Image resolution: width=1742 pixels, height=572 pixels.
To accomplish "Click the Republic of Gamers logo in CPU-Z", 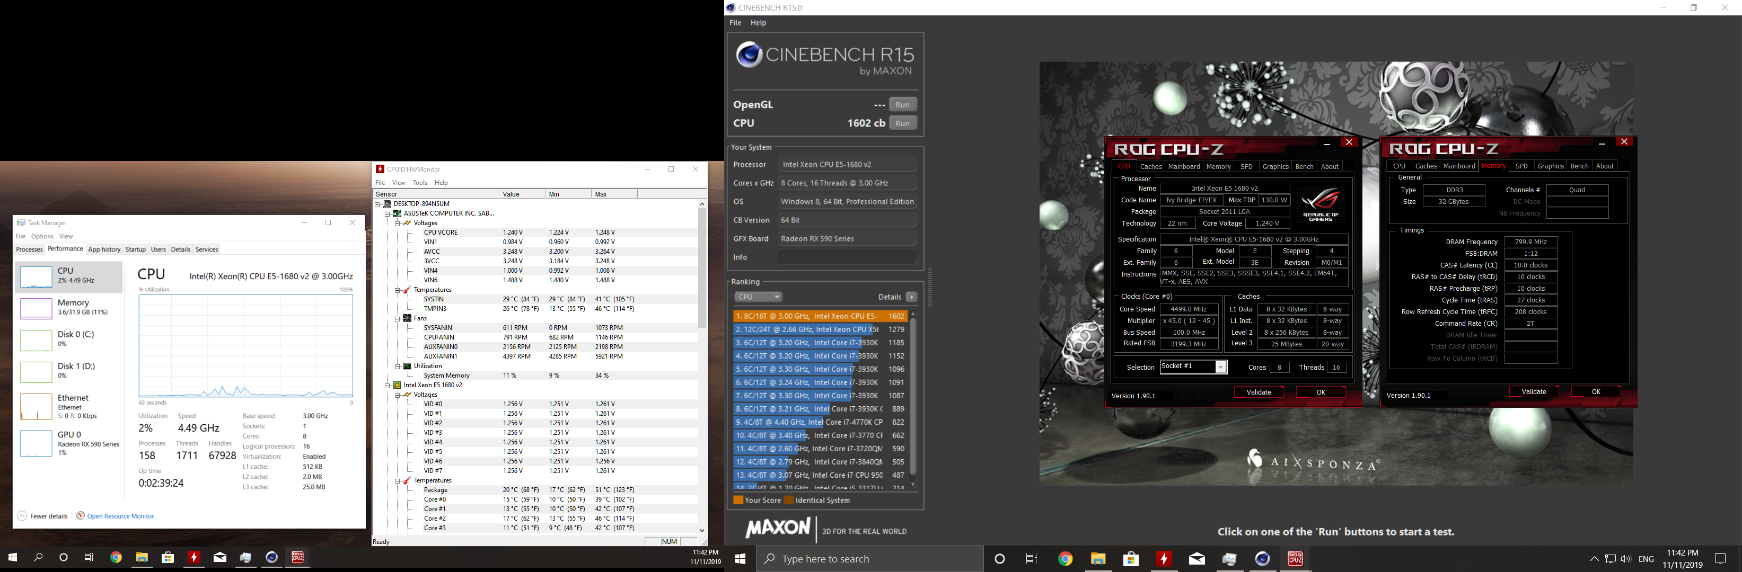I will 1320,204.
